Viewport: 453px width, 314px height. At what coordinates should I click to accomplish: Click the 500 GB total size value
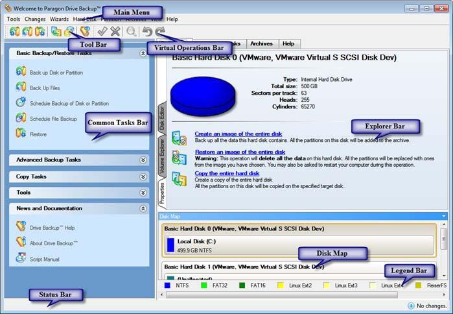309,86
